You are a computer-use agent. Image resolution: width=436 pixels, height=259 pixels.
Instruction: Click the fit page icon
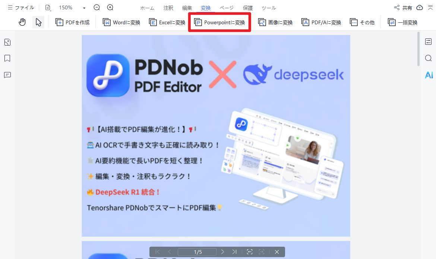click(x=250, y=252)
